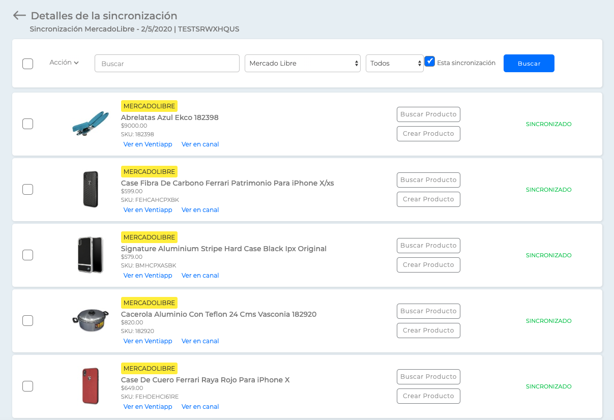
Task: Open the red Ferrari leather case thumbnail
Action: coord(91,386)
